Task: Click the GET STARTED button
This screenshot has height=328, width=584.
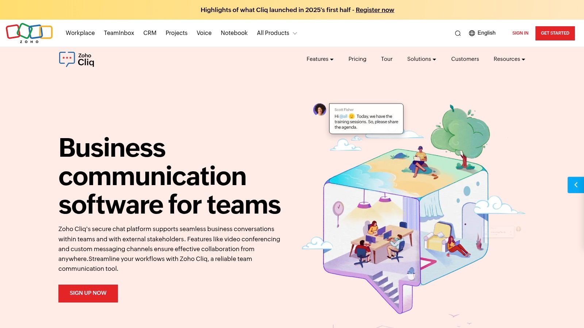Action: (555, 33)
